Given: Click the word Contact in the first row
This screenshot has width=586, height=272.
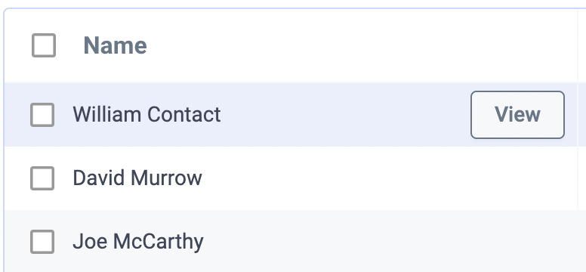Looking at the screenshot, I should click(x=184, y=115).
